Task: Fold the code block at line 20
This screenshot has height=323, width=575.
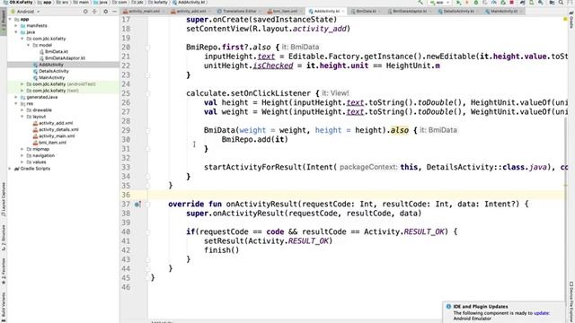Action: [147, 48]
